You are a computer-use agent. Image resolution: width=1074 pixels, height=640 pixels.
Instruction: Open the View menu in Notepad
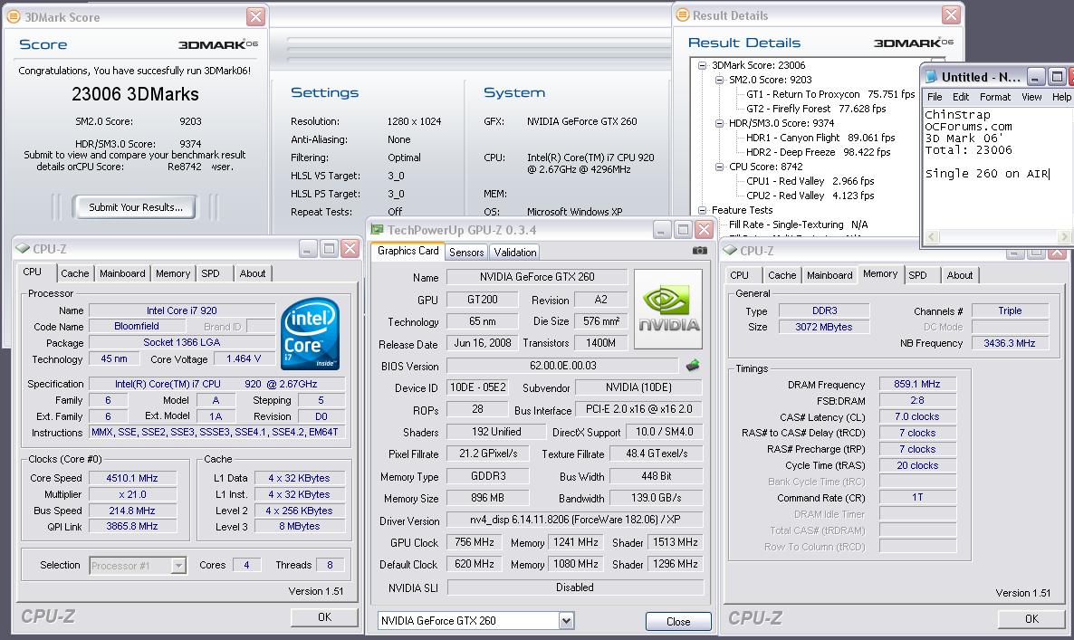click(1031, 97)
